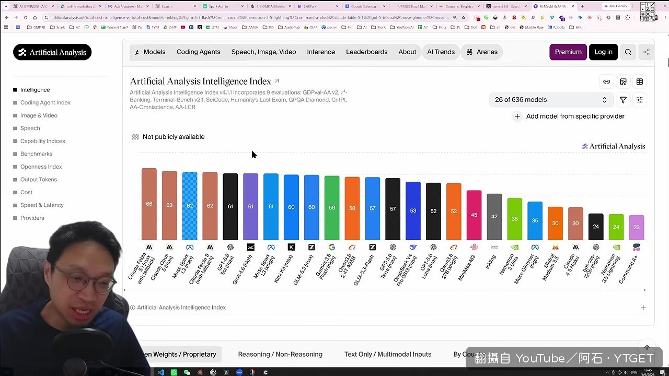Open VS Code from the taskbar

tap(160, 372)
